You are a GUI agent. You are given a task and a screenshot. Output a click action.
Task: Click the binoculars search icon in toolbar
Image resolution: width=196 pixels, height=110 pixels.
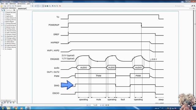(x=53, y=6)
